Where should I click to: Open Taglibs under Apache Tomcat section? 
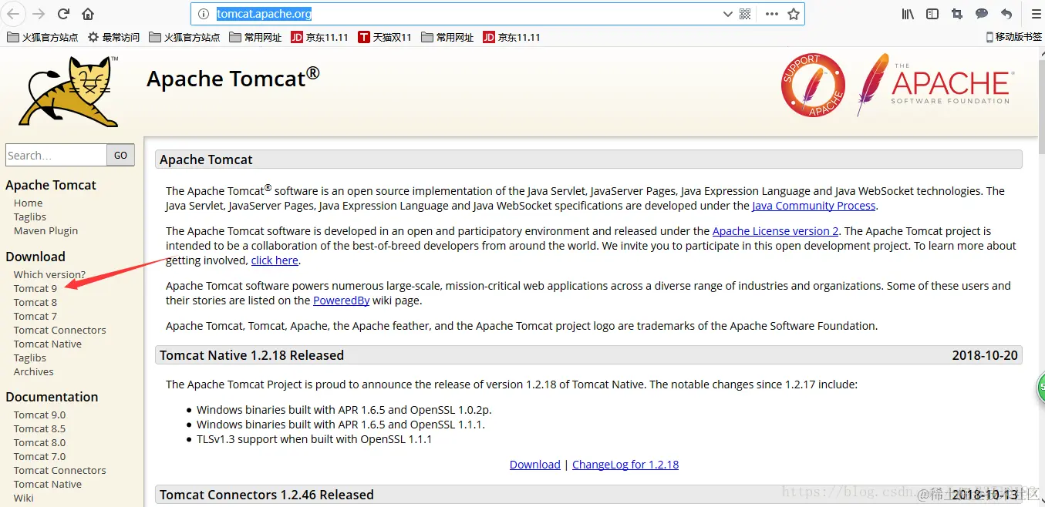click(x=30, y=217)
